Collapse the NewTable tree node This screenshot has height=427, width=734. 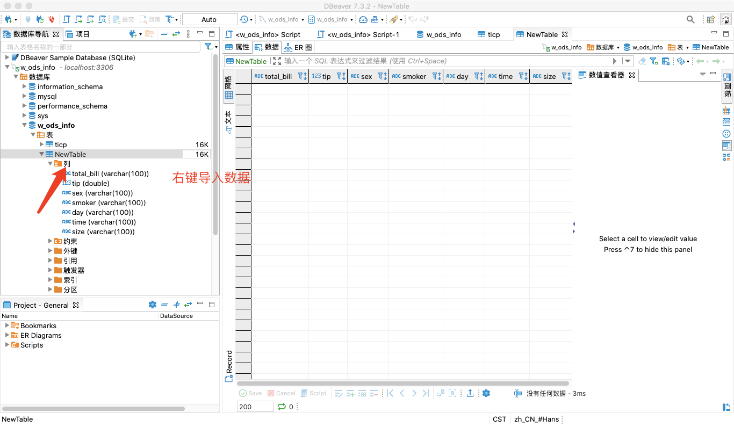[41, 154]
